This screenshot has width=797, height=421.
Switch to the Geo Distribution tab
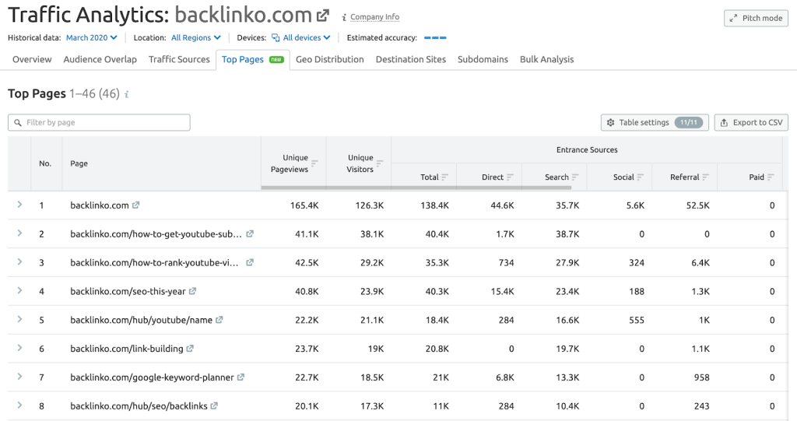[330, 59]
